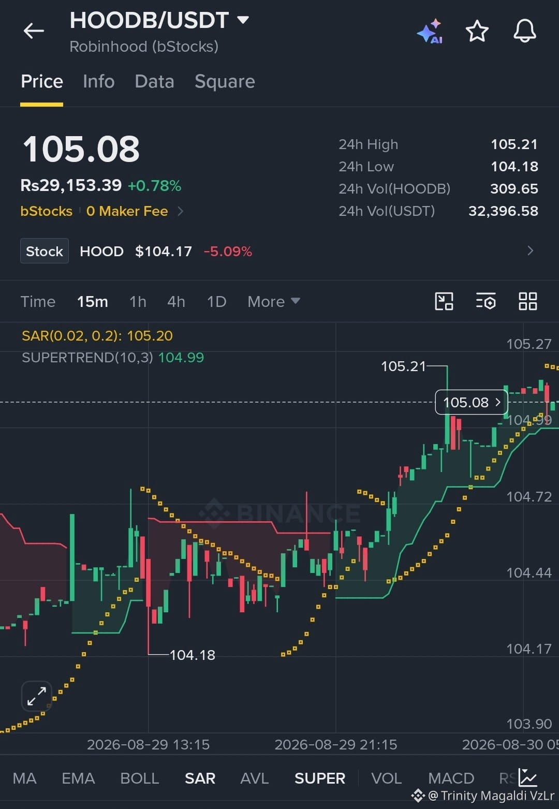The height and width of the screenshot is (809, 559).
Task: Select the 1D chart interval
Action: [216, 301]
